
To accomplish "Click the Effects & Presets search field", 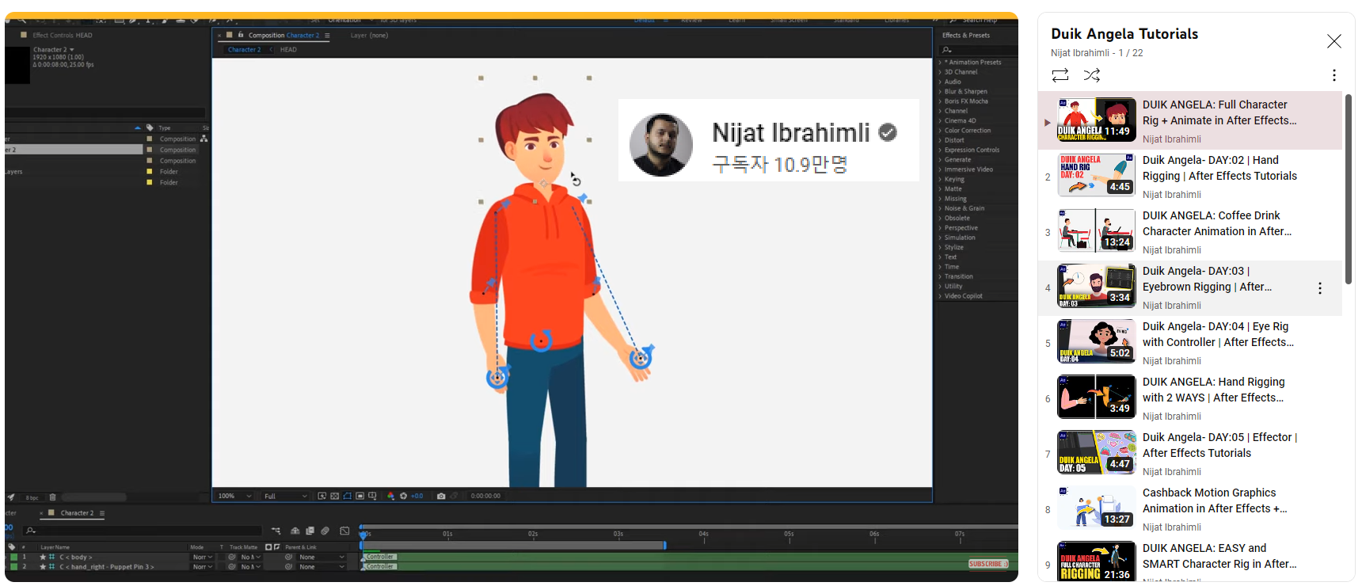I will pyautogui.click(x=979, y=50).
